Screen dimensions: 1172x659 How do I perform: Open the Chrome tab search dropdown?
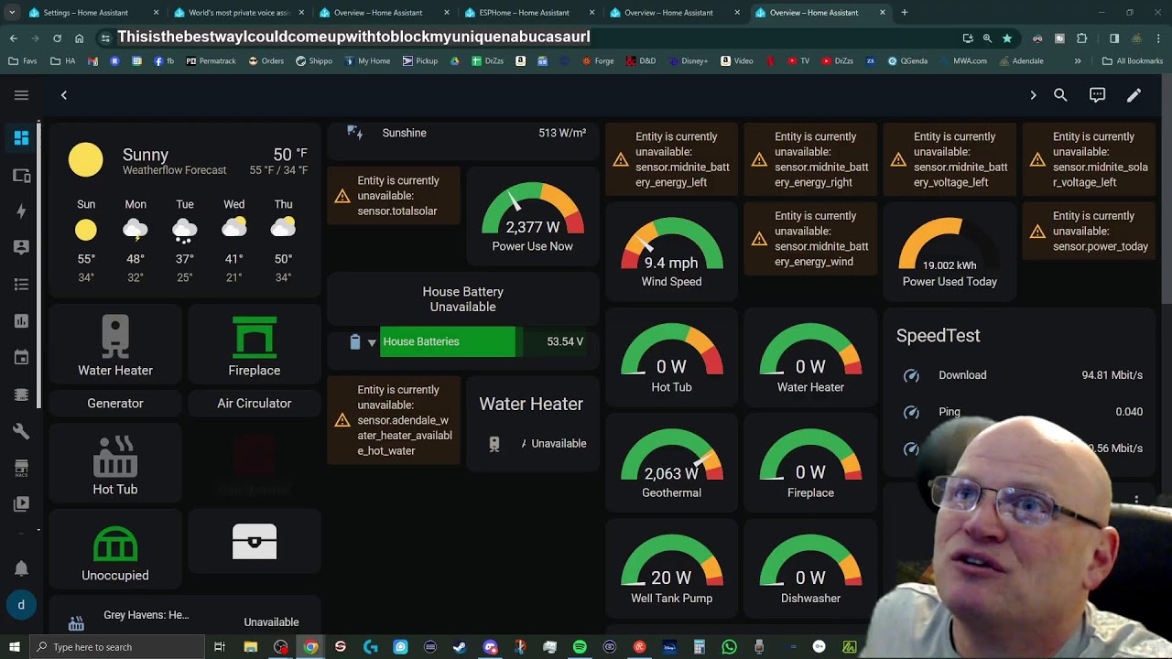pyautogui.click(x=12, y=13)
